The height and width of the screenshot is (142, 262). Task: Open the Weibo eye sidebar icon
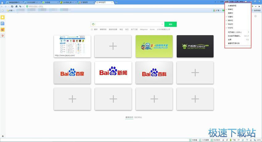pyautogui.click(x=2, y=30)
